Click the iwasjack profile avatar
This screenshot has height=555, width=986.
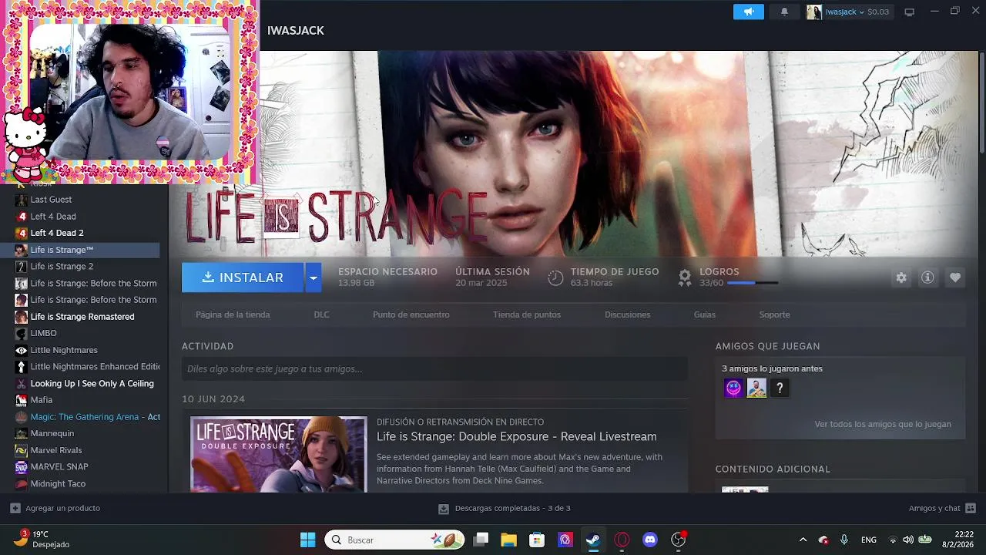813,12
